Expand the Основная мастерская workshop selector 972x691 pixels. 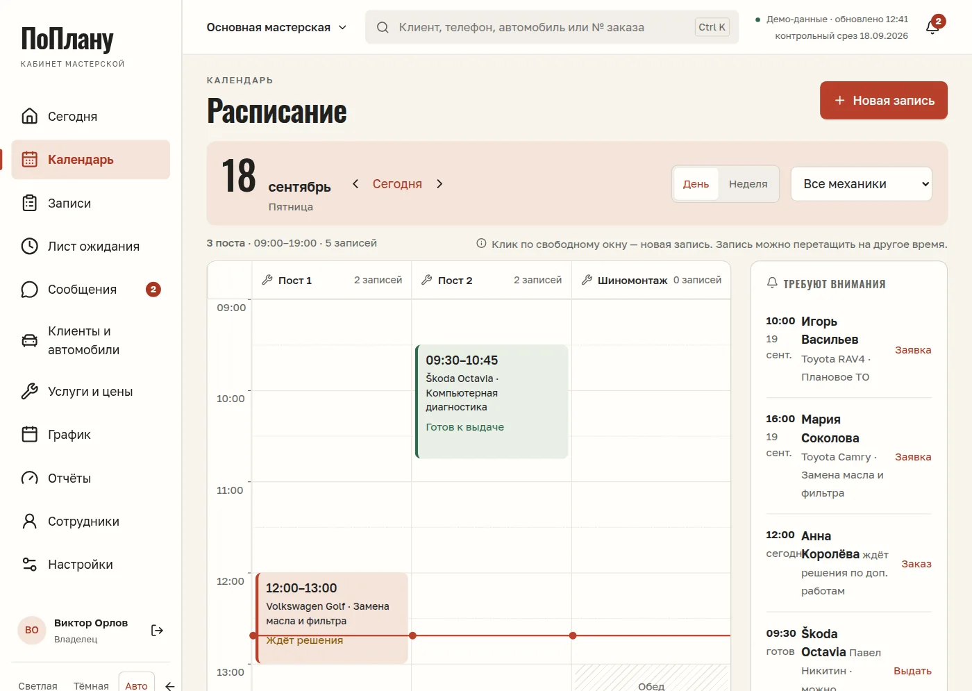(276, 28)
